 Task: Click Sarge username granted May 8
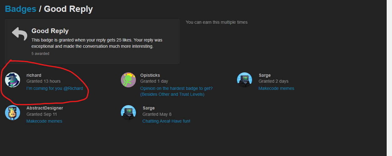(x=148, y=108)
